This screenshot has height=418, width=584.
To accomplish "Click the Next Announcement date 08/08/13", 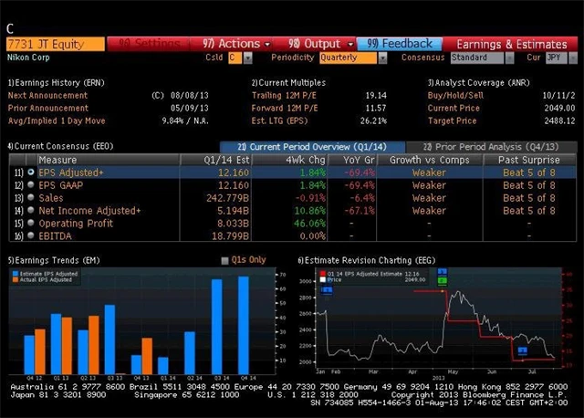I will click(x=190, y=95).
